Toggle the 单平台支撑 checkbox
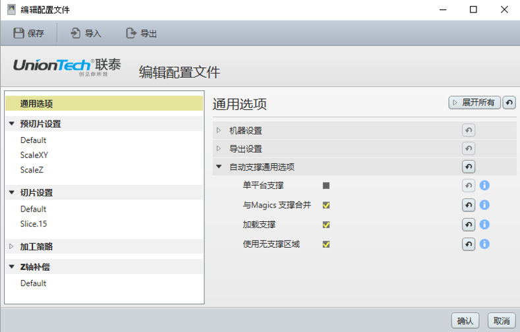 click(326, 186)
